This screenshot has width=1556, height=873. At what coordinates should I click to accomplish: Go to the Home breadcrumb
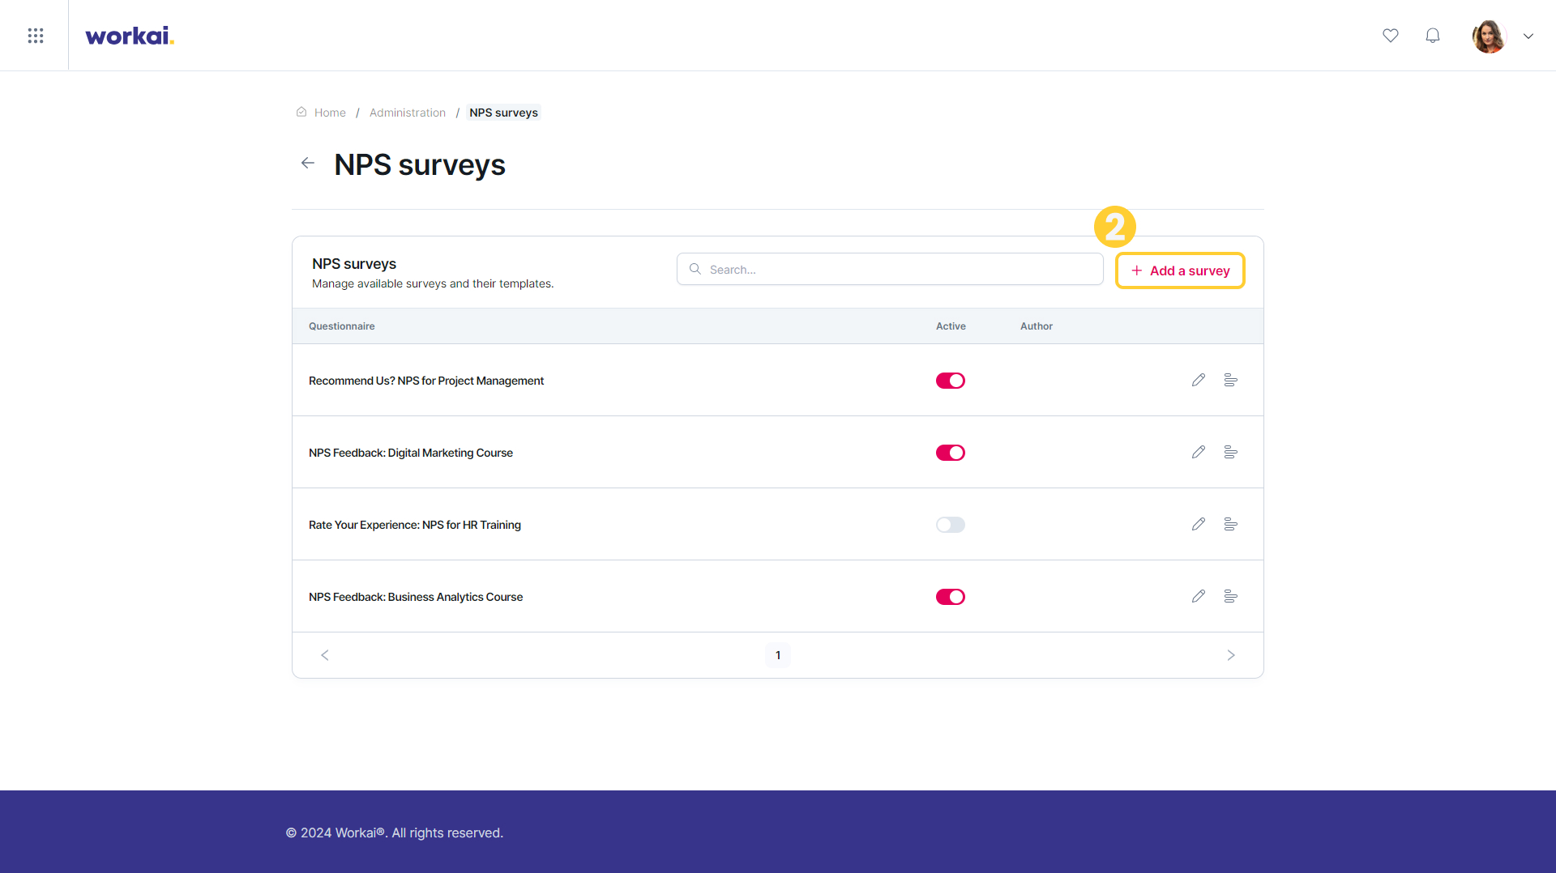[330, 113]
